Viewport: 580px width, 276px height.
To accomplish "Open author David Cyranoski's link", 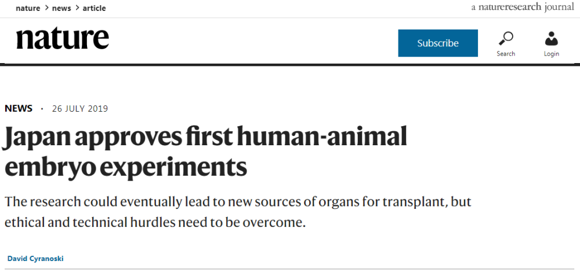I will (x=35, y=259).
